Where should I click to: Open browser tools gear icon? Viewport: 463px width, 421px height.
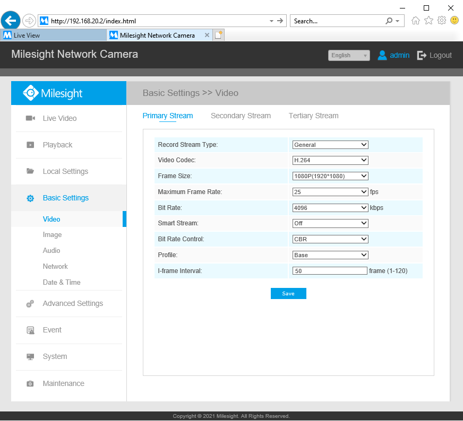coord(441,20)
